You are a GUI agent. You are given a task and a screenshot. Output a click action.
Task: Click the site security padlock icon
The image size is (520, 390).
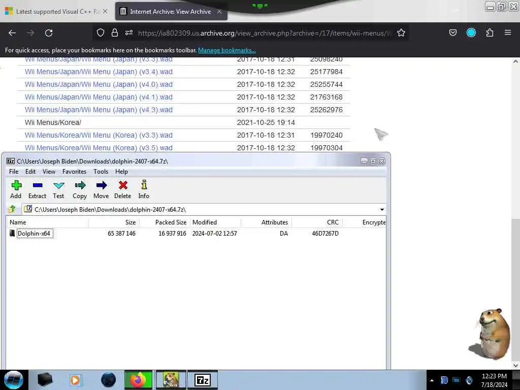[115, 32]
